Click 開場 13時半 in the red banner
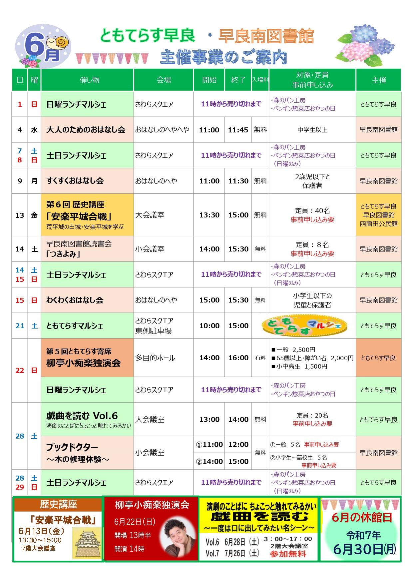The image size is (413, 585). coord(133,535)
